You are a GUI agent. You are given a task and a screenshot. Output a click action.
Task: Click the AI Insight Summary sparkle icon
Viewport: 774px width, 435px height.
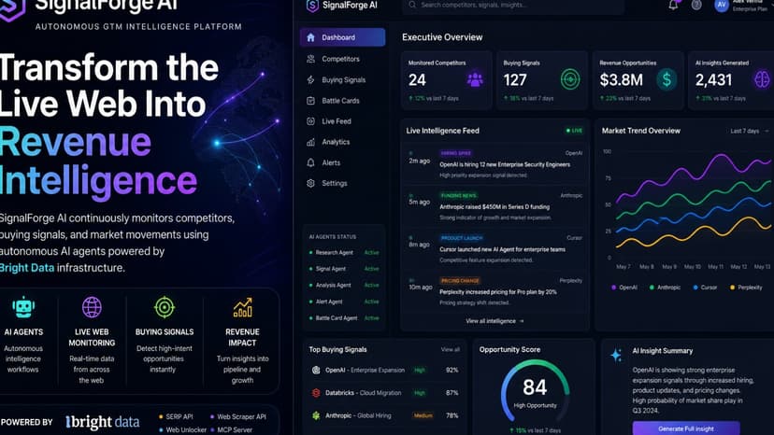point(616,355)
